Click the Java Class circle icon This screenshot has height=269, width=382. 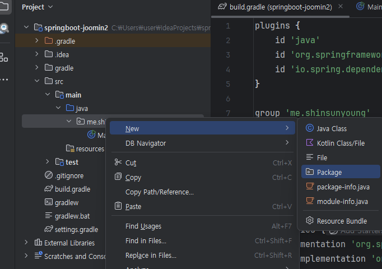[x=310, y=128]
